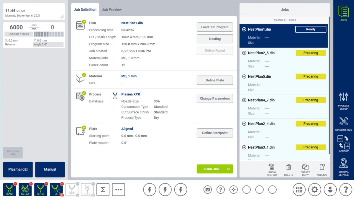
Task: Click the Plasma XPR torch symbol
Action: click(115, 96)
